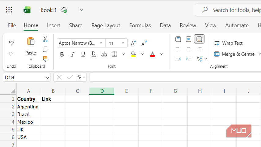Switch to the Data tab
The width and height of the screenshot is (261, 147).
[165, 25]
